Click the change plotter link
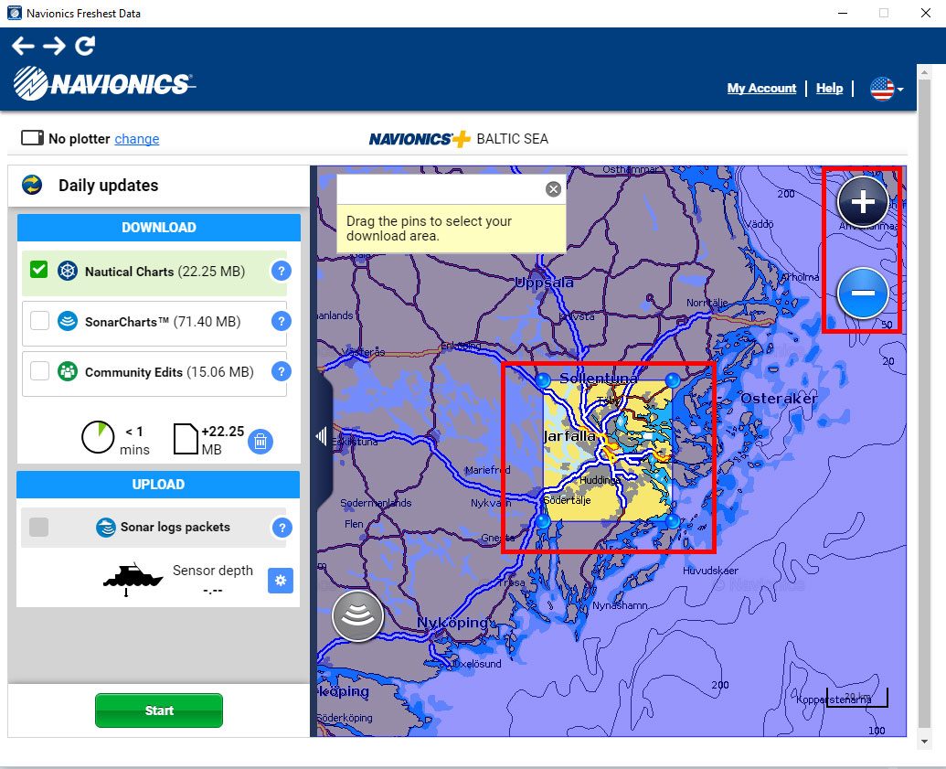 137,139
